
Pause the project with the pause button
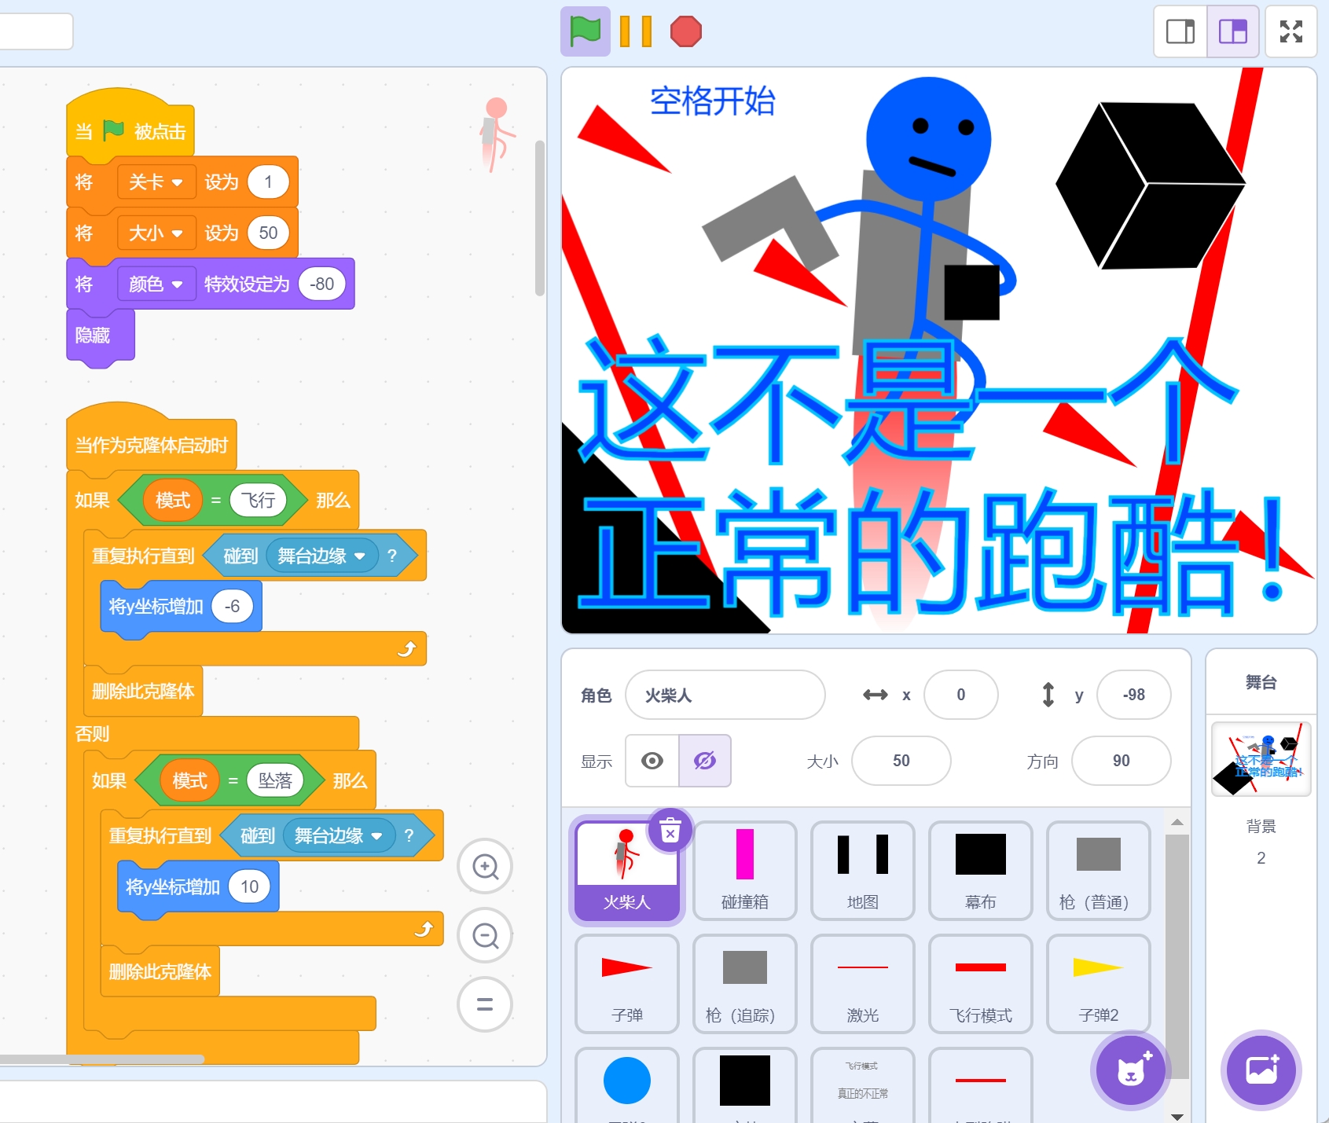click(635, 32)
